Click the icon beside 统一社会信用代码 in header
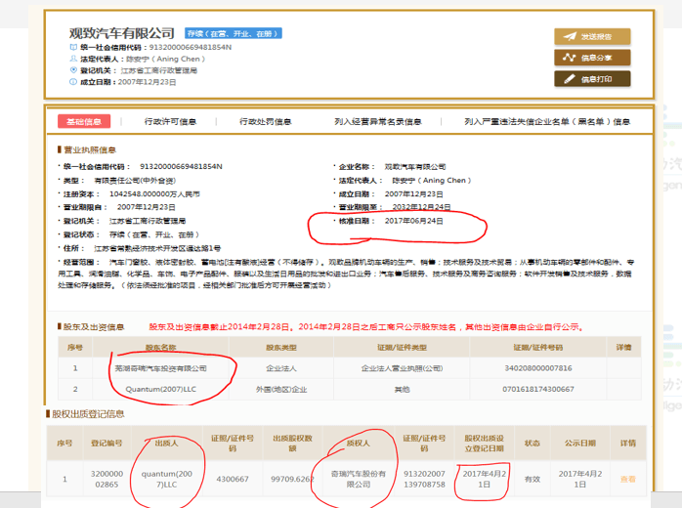This screenshot has height=508, width=682. coord(73,47)
